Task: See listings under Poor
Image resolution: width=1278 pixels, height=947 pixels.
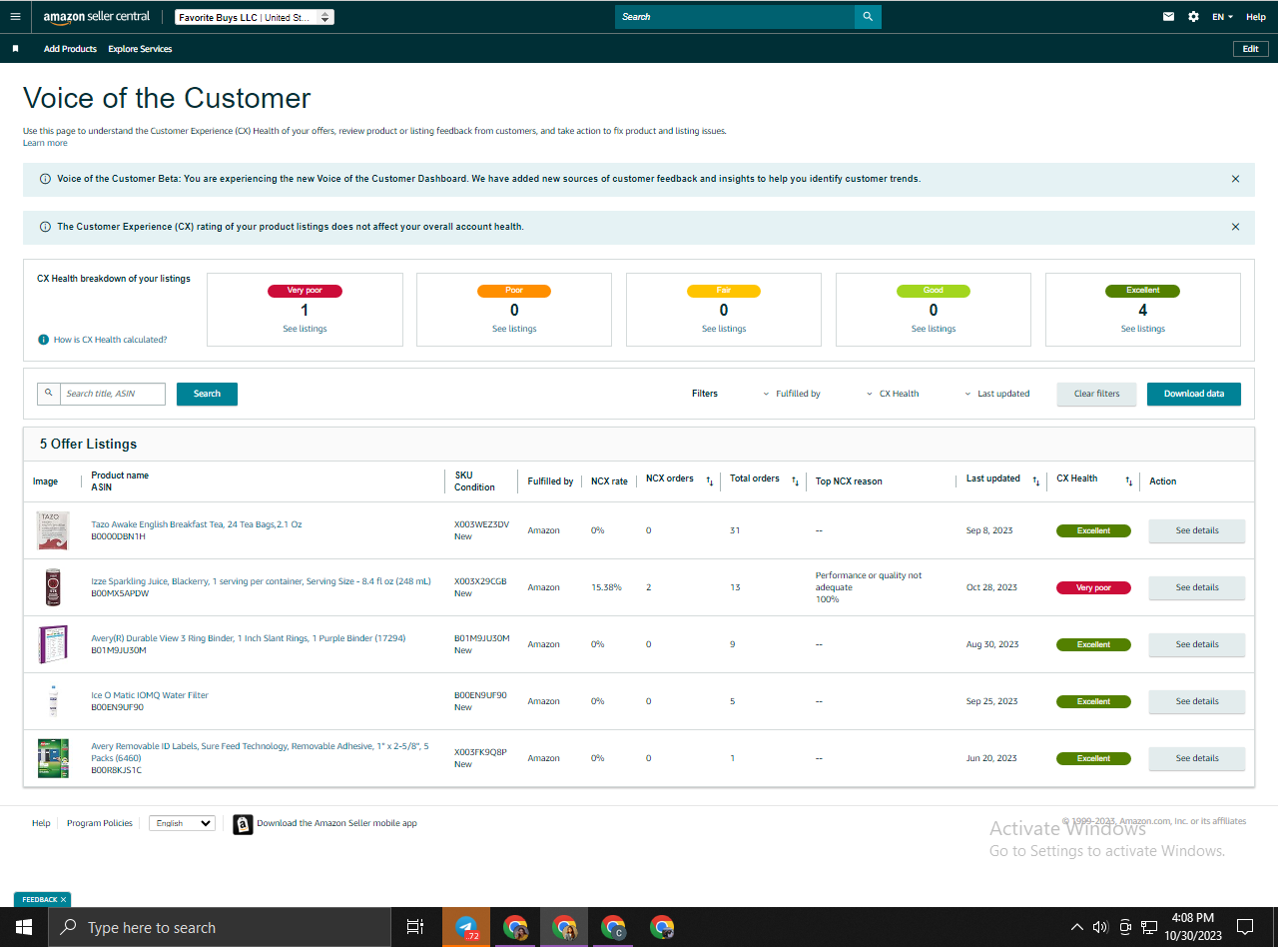Action: pyautogui.click(x=514, y=329)
